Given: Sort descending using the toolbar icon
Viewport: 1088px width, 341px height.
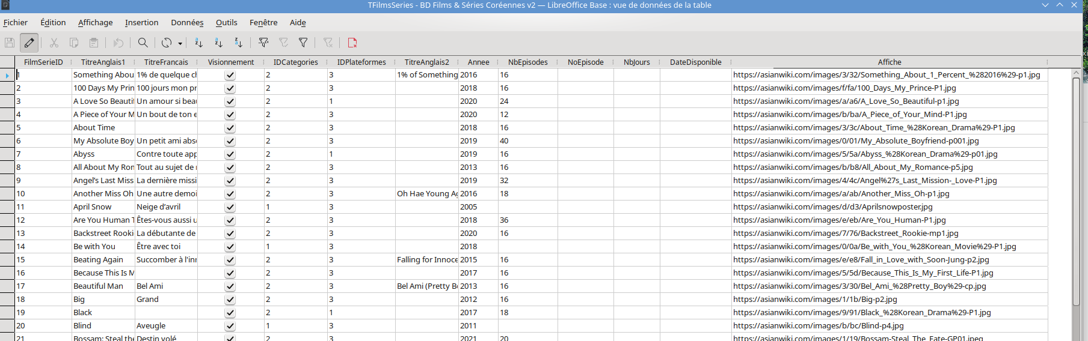Looking at the screenshot, I should [238, 43].
